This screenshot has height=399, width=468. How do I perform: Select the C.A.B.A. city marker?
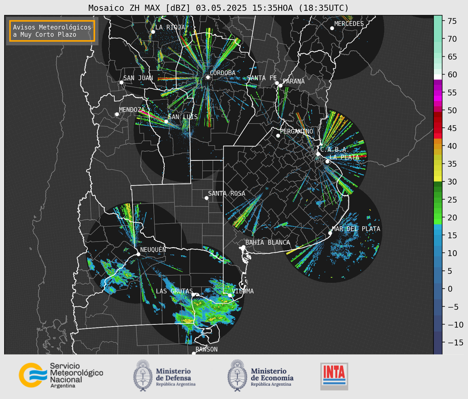click(x=318, y=154)
